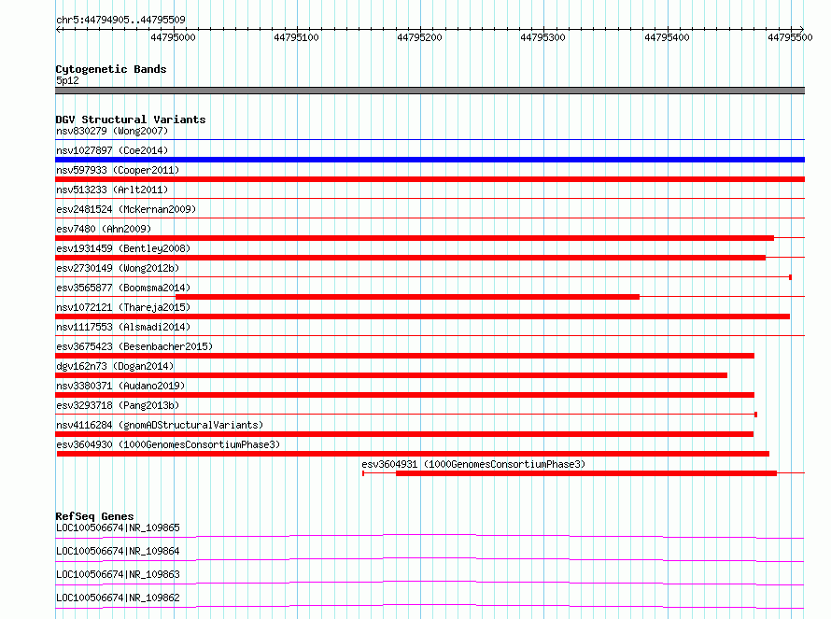Click the 5p12 band label
The height and width of the screenshot is (619, 831).
(x=67, y=80)
